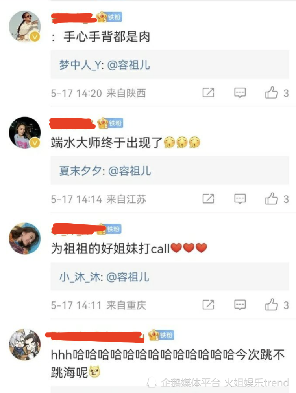Open @容祖儿 mention in first quoted reply
This screenshot has width=296, height=393.
click(129, 65)
